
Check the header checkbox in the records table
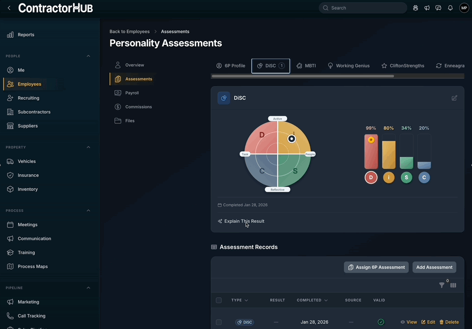(x=218, y=300)
